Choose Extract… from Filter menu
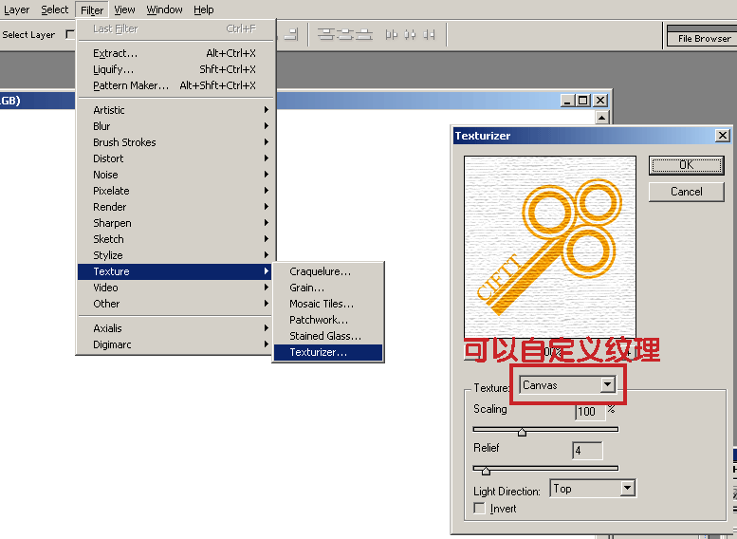 (176, 53)
